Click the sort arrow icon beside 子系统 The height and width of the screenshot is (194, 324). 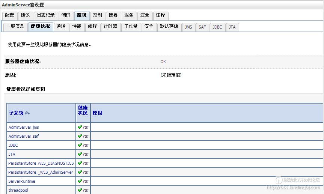coord(27,113)
